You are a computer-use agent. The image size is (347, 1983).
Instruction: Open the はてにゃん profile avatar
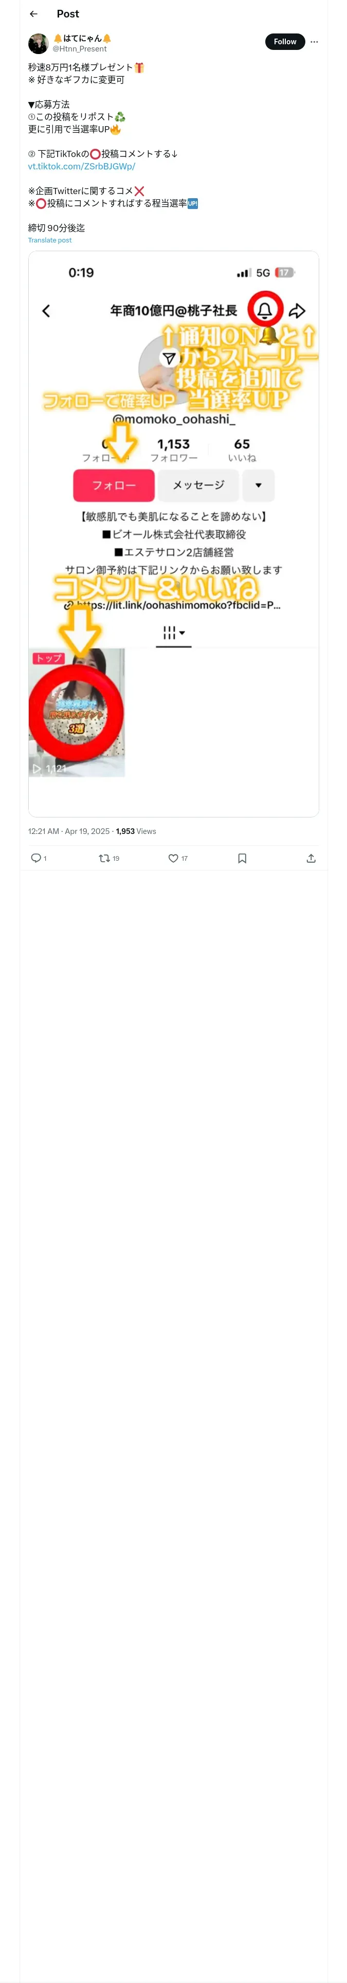click(x=39, y=43)
